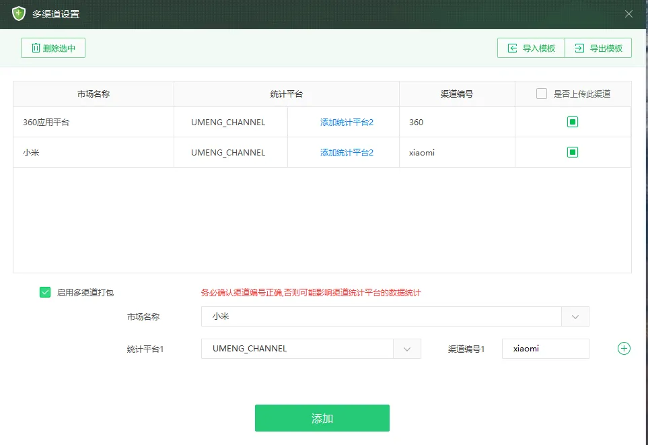
Task: Click the 导入模板 button
Action: (531, 47)
